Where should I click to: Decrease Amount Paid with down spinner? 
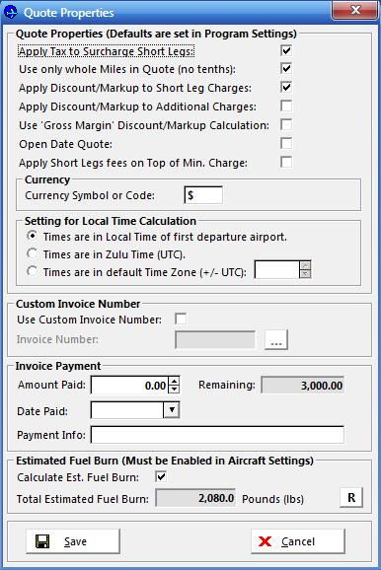[175, 390]
